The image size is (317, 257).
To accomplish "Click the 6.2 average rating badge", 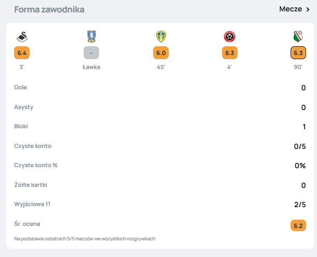I will [x=298, y=225].
